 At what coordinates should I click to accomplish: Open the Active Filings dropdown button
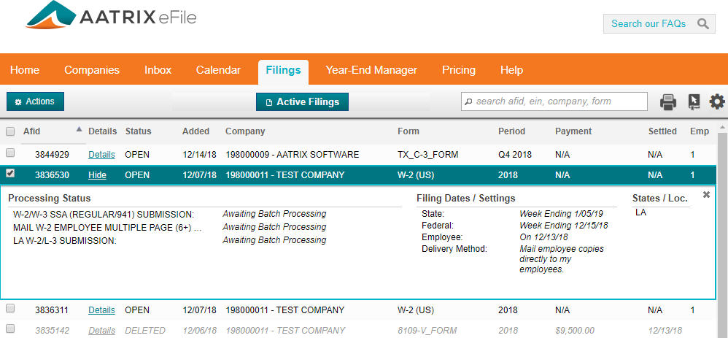coord(302,102)
